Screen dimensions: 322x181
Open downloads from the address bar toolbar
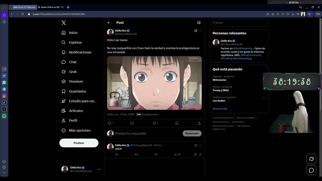coord(293,14)
